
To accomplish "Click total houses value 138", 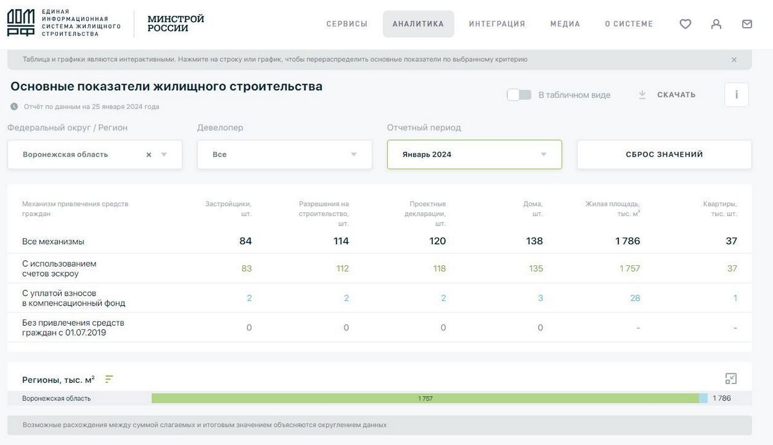I will point(534,241).
